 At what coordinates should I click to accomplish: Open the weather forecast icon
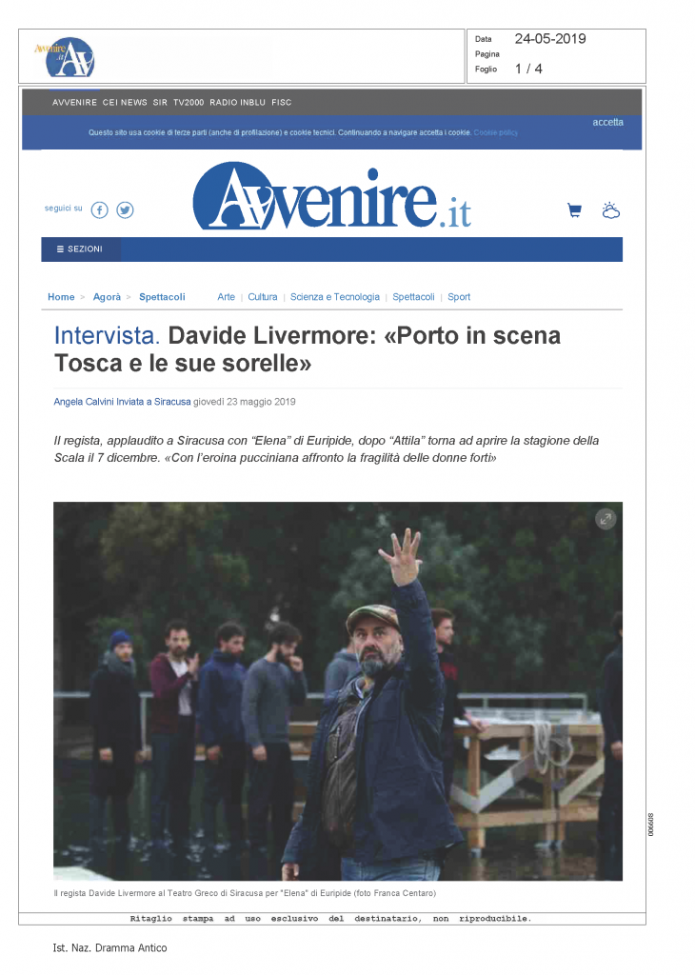[611, 210]
